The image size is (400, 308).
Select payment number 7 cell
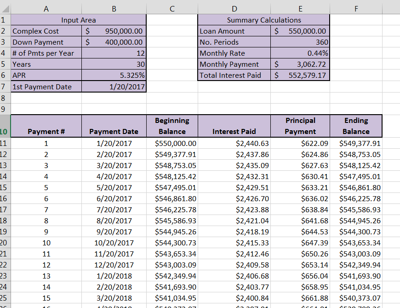click(46, 209)
